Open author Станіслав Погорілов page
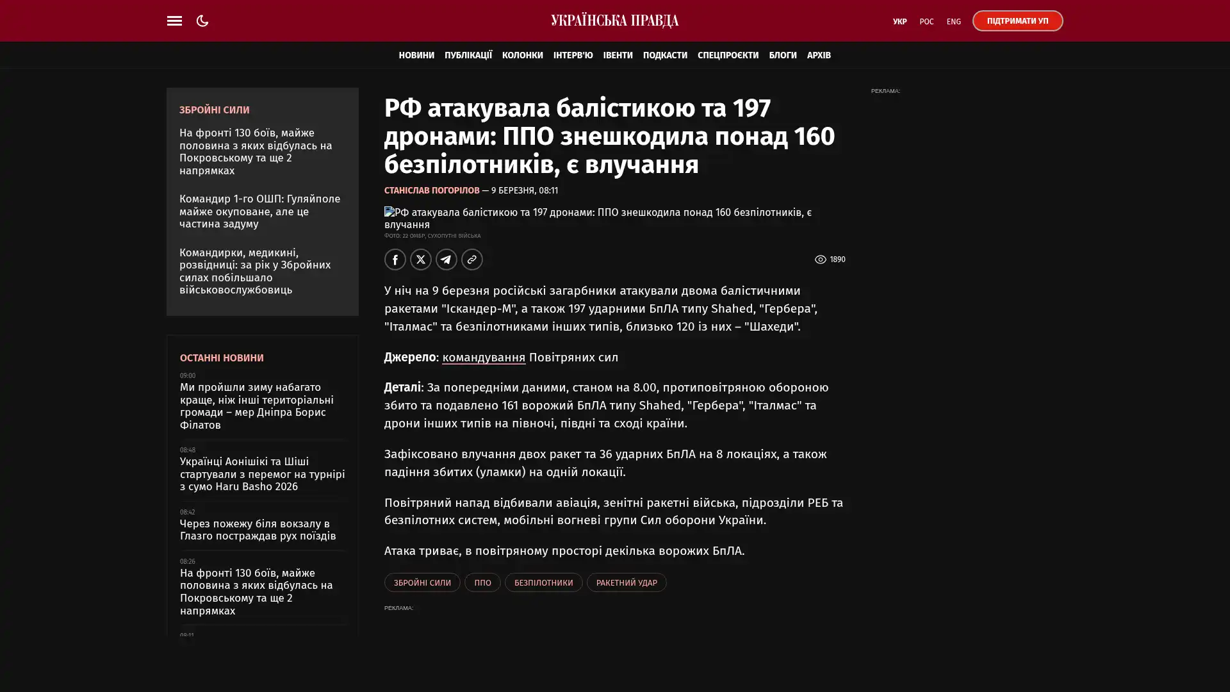 (431, 190)
